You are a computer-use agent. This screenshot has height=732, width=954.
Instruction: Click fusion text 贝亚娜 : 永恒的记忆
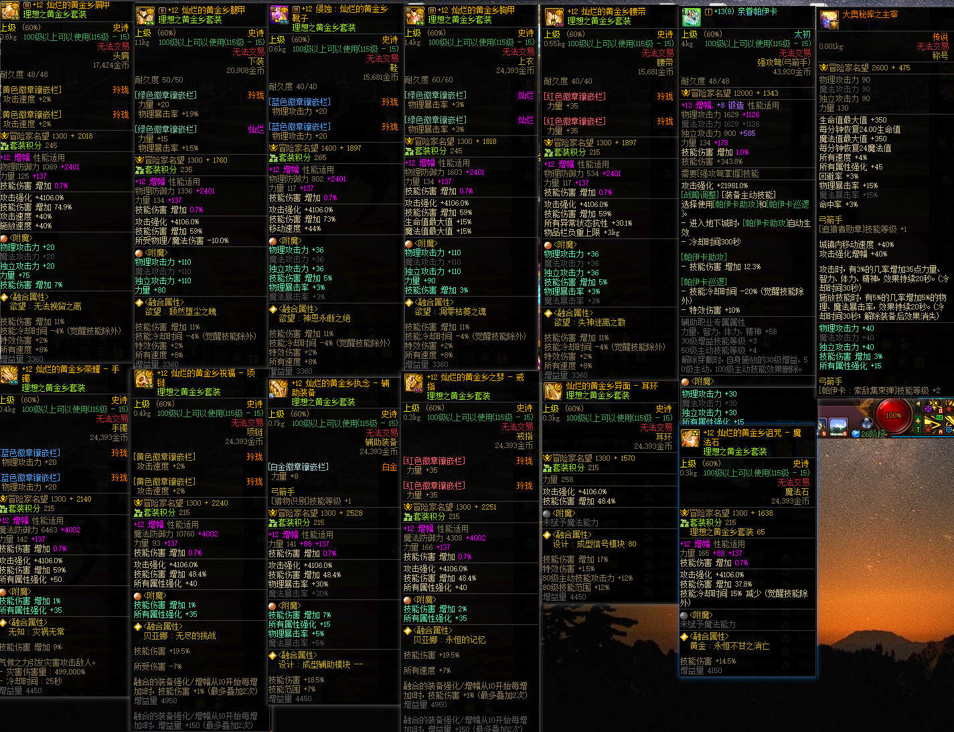(x=449, y=640)
